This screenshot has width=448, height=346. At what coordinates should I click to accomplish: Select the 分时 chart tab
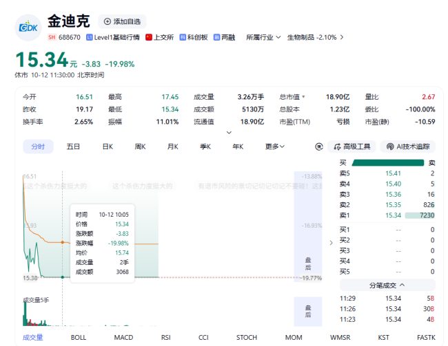pyautogui.click(x=38, y=147)
